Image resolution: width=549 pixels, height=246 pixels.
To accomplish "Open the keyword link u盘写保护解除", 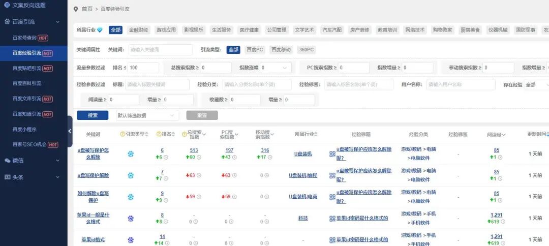I will [x=93, y=175].
